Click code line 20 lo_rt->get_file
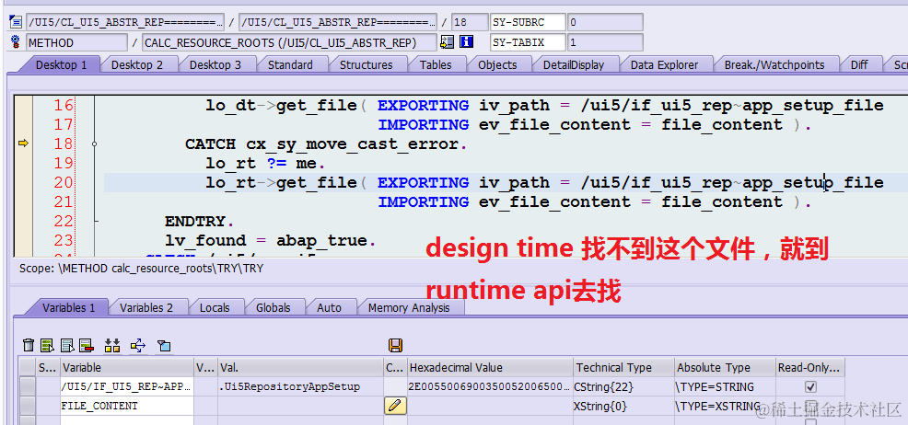This screenshot has width=908, height=425. click(544, 183)
